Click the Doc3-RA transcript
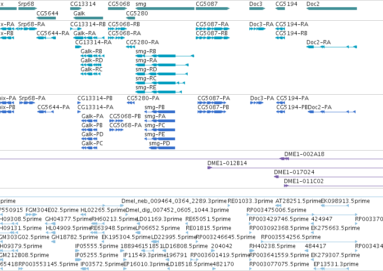383x271 pixels. pos(257,29)
